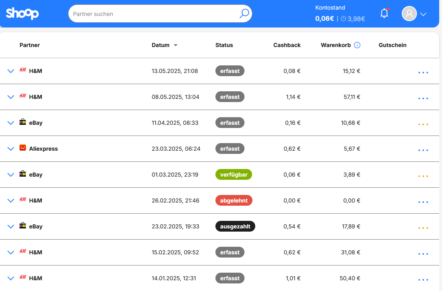Viewport: 442px width, 291px height.
Task: Click the H&M logo in 26.02.2025 row
Action: coord(23,200)
